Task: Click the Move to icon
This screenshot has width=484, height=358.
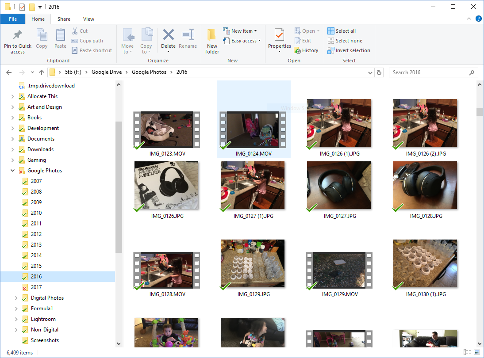Action: point(128,34)
